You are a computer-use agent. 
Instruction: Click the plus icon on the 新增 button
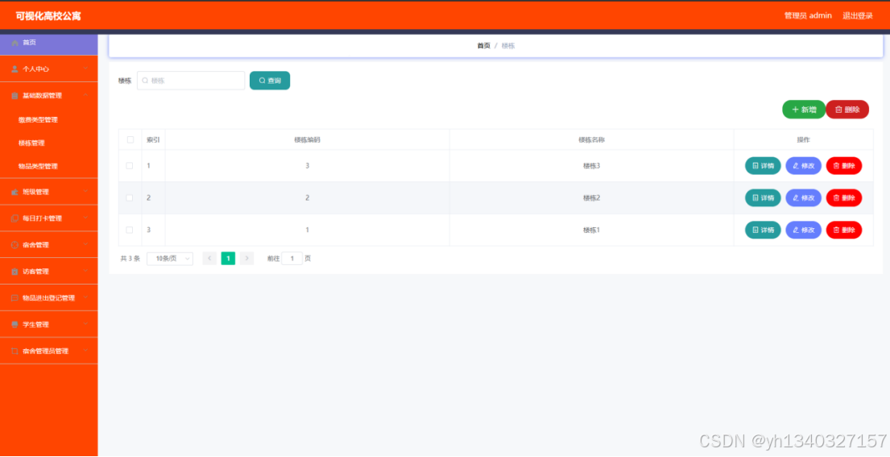pos(795,110)
